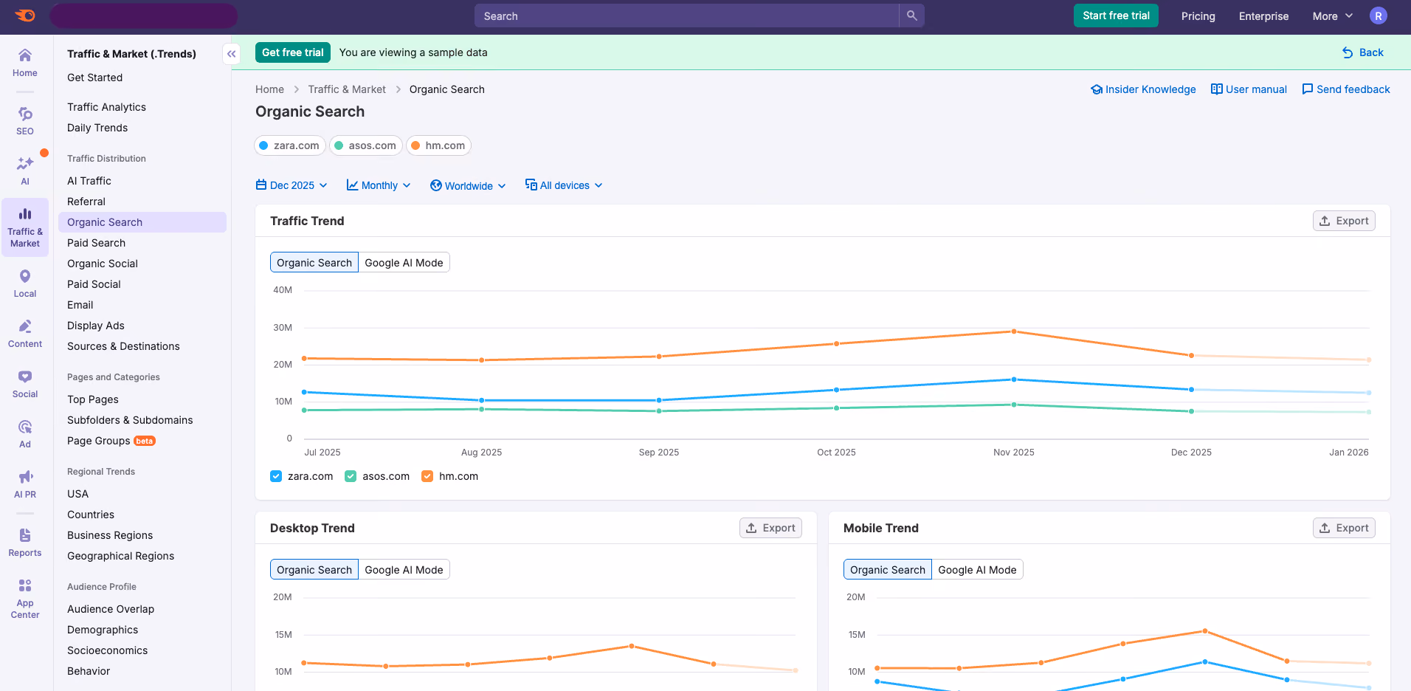Click the Home breadcrumb
This screenshot has height=691, width=1411.
pos(269,89)
